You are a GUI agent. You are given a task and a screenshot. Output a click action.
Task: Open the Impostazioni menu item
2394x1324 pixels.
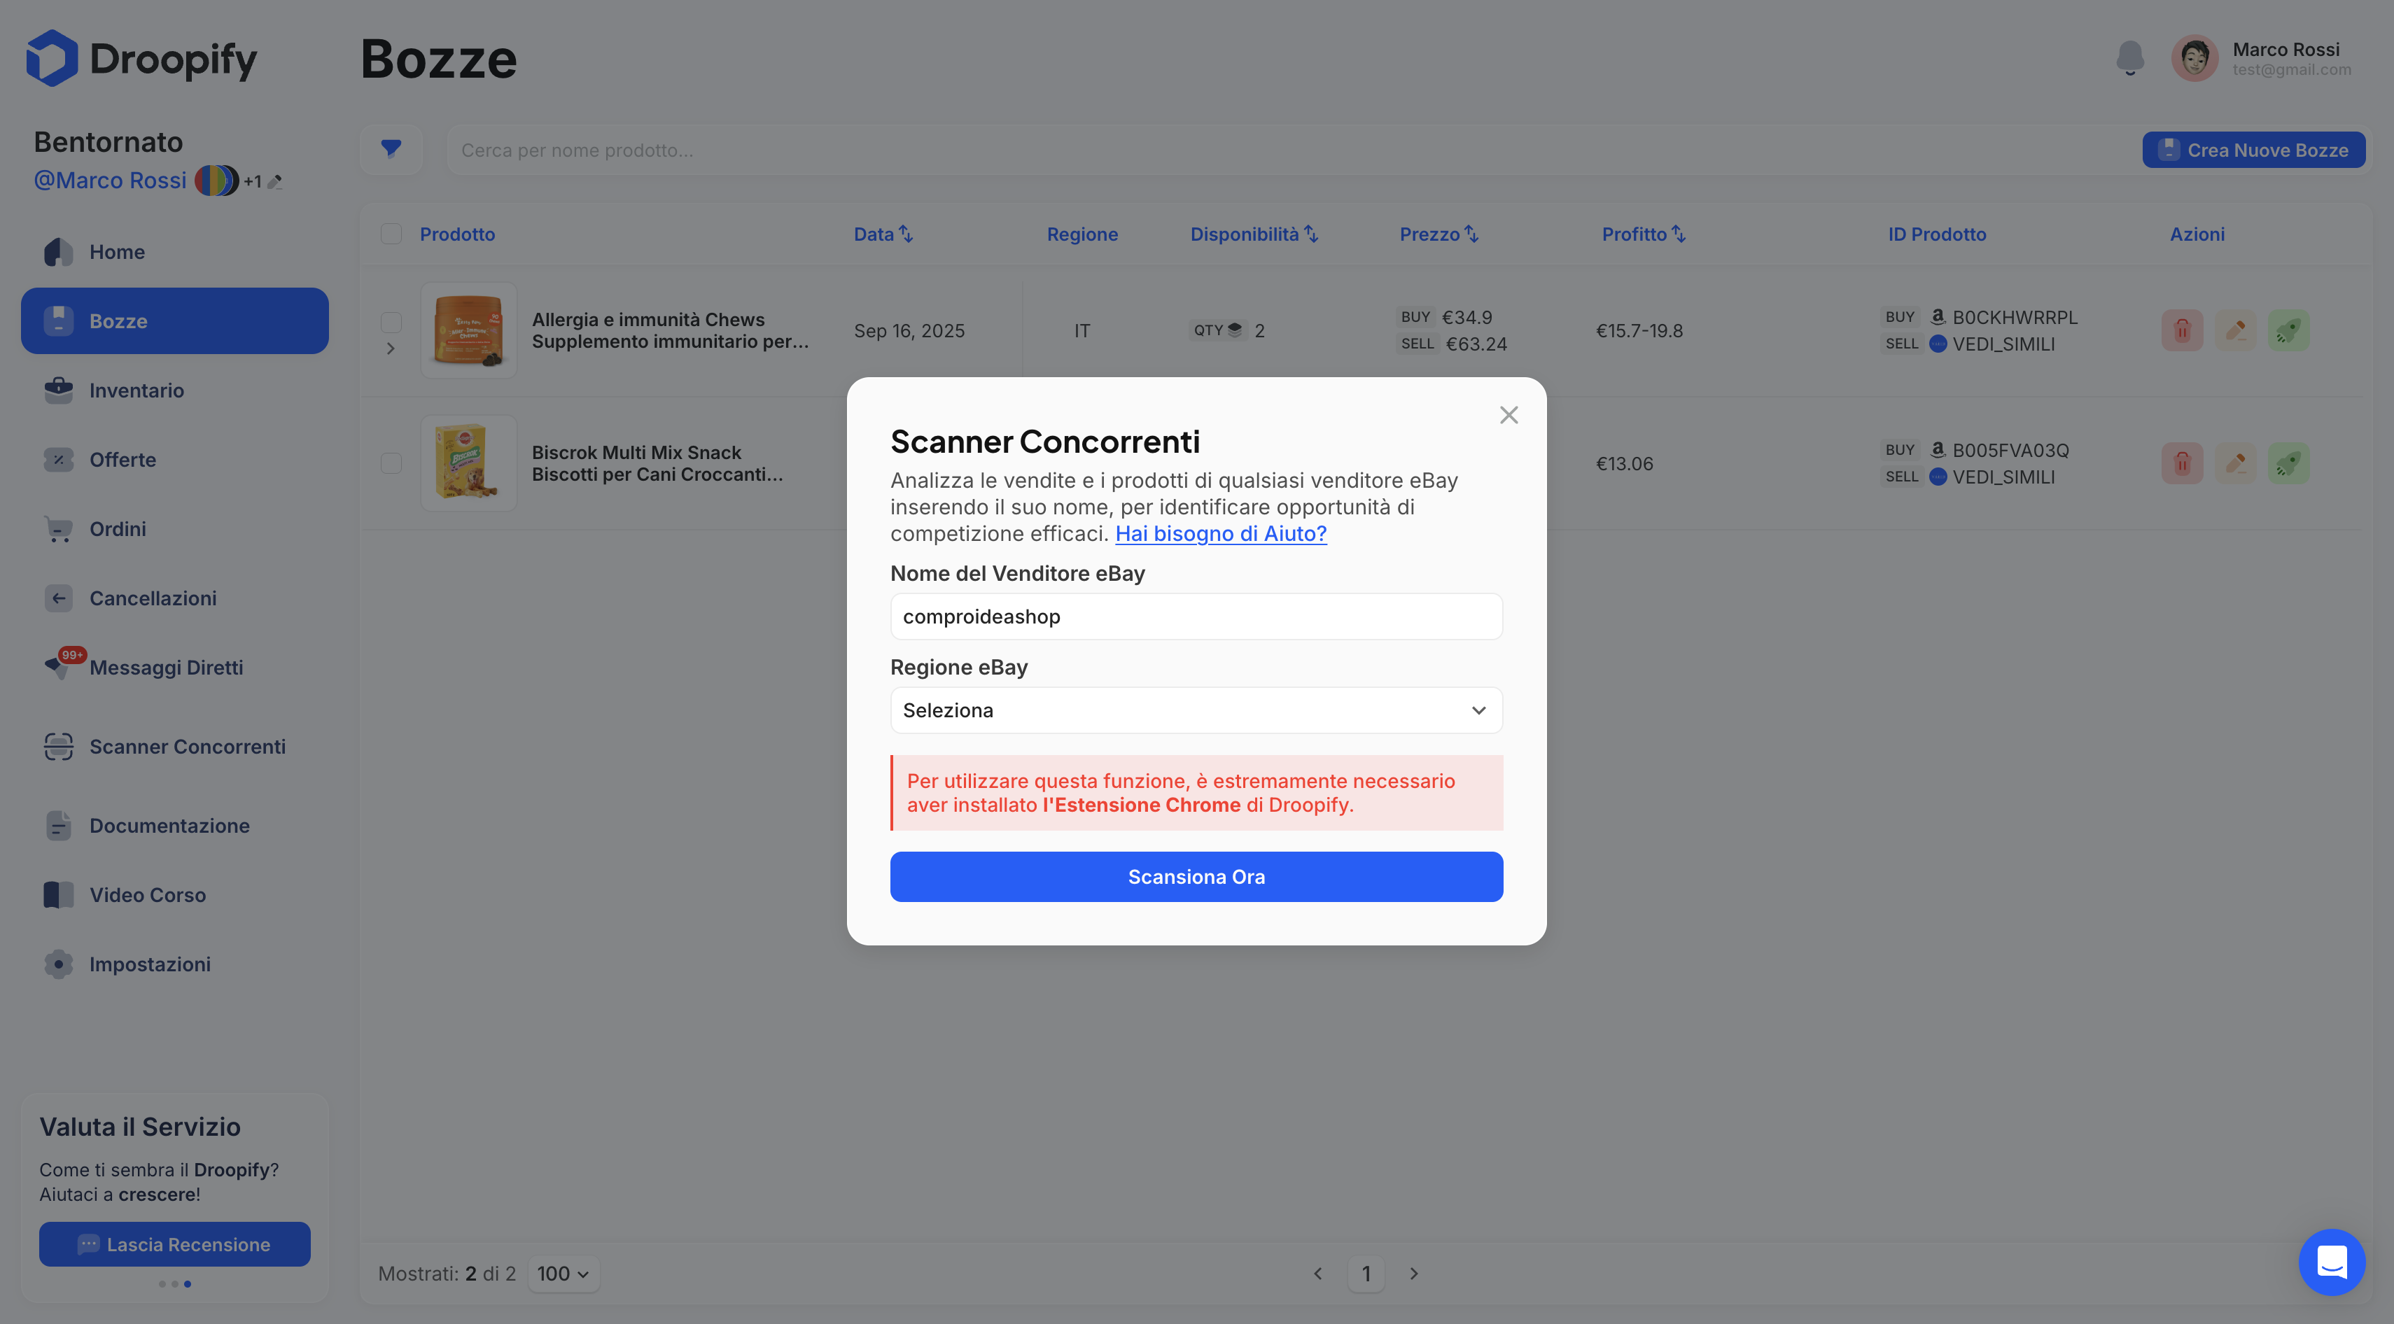(x=150, y=964)
